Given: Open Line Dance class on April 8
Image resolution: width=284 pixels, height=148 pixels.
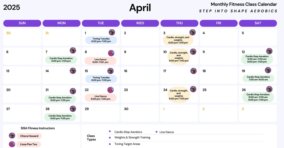Looking at the screenshot, I should [100, 61].
